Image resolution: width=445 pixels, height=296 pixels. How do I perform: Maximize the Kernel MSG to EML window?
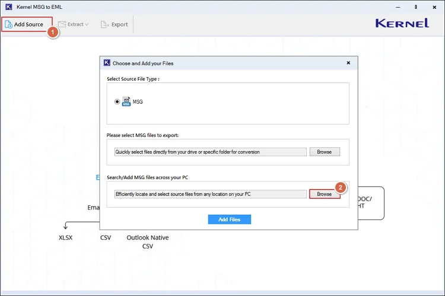coord(416,7)
